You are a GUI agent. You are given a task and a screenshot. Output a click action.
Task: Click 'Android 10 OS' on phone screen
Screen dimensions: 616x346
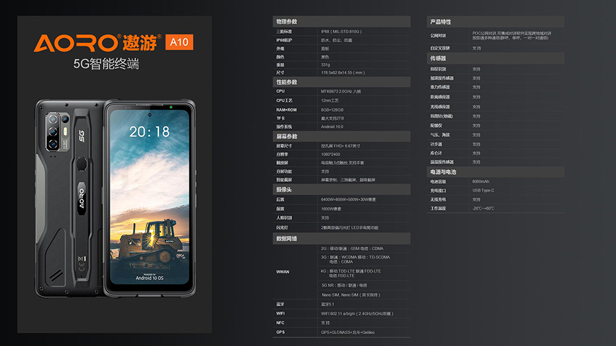(149, 278)
